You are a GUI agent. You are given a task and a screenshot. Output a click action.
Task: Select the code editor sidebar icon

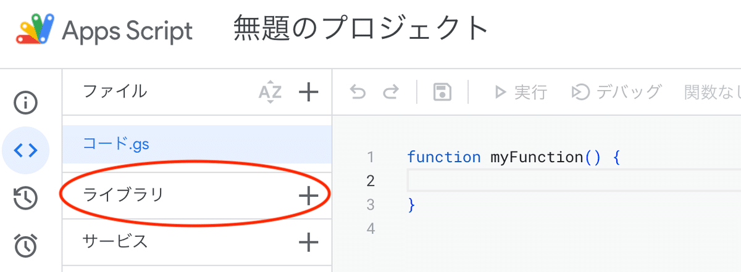(x=26, y=150)
